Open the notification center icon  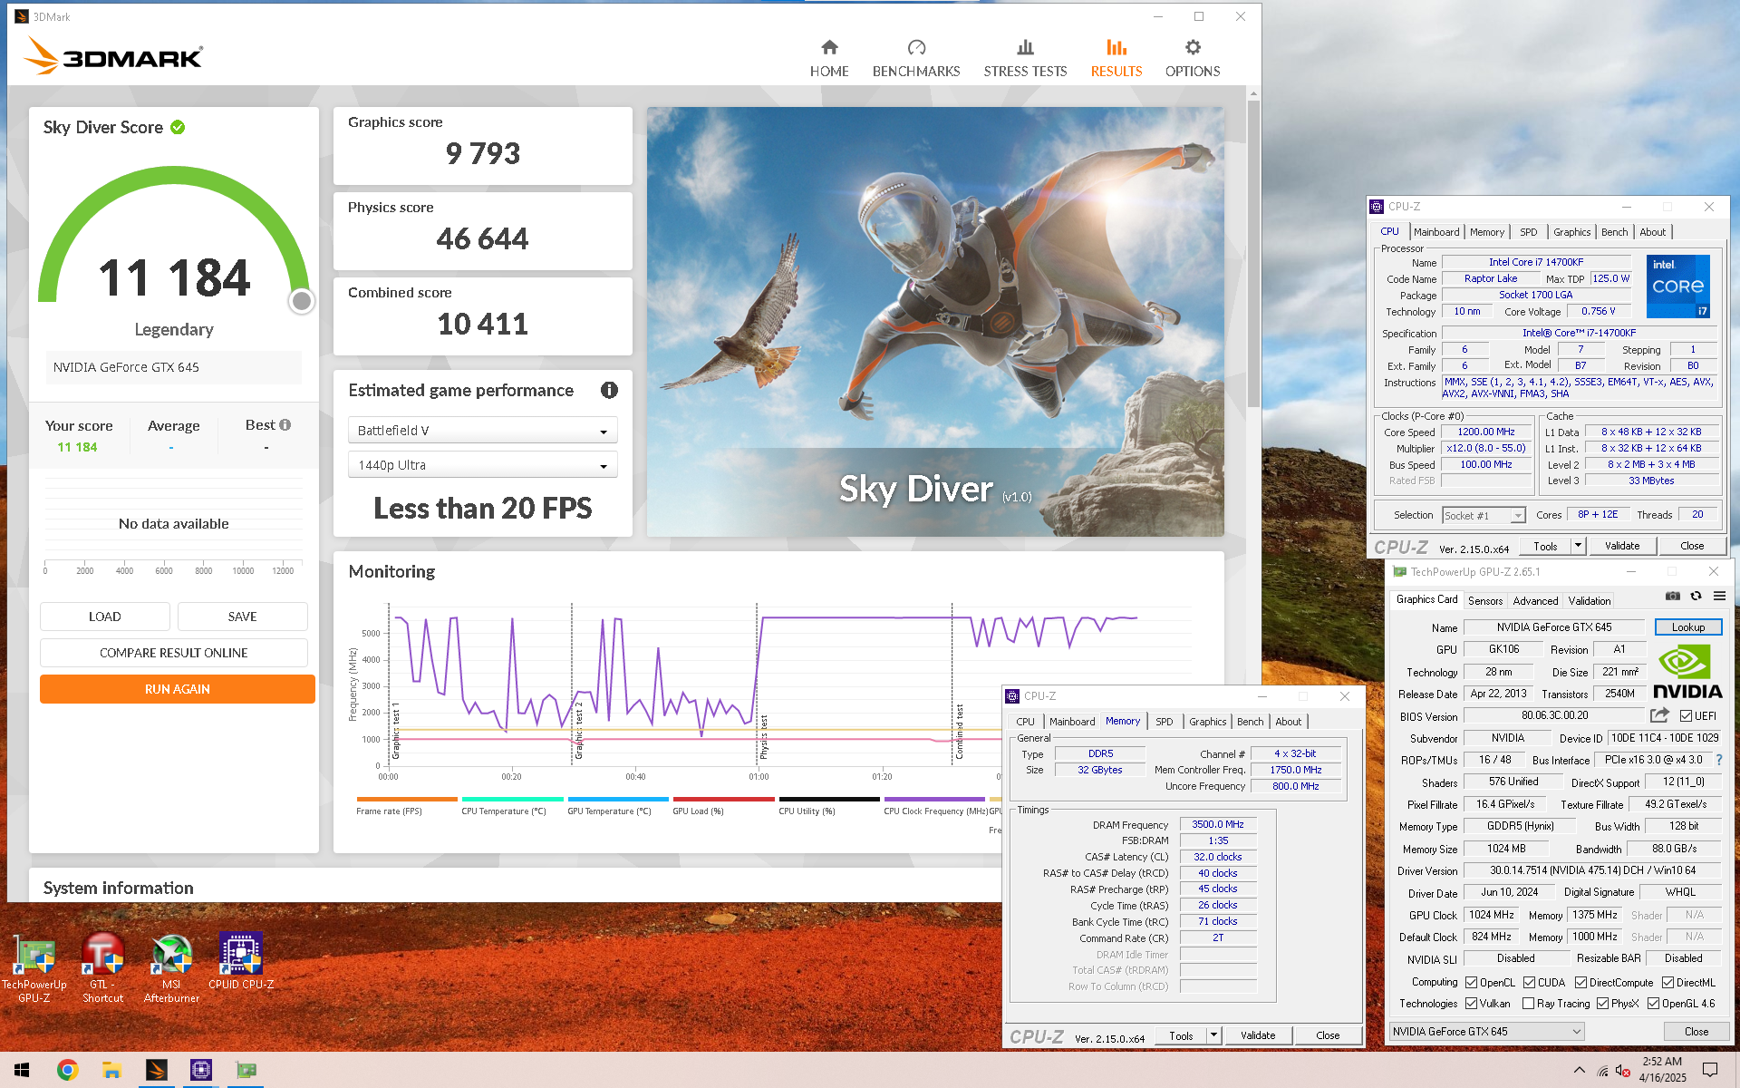tap(1710, 1070)
